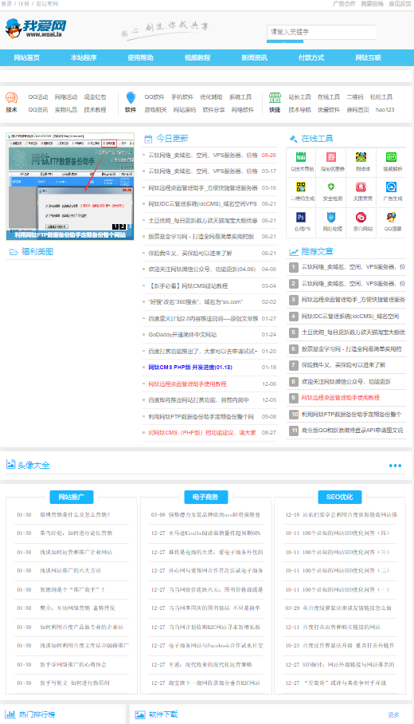Viewport: 414px width, 724px height.
Task: Click the 头像大全 picture icon
Action: tap(10, 464)
